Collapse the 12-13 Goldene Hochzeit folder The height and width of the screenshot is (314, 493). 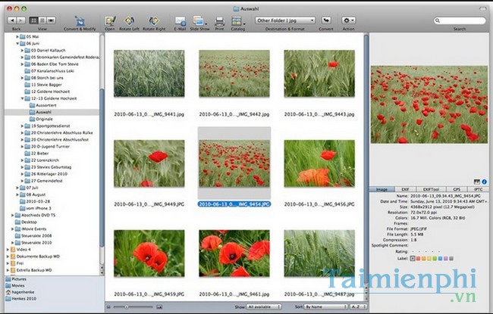tap(22, 98)
